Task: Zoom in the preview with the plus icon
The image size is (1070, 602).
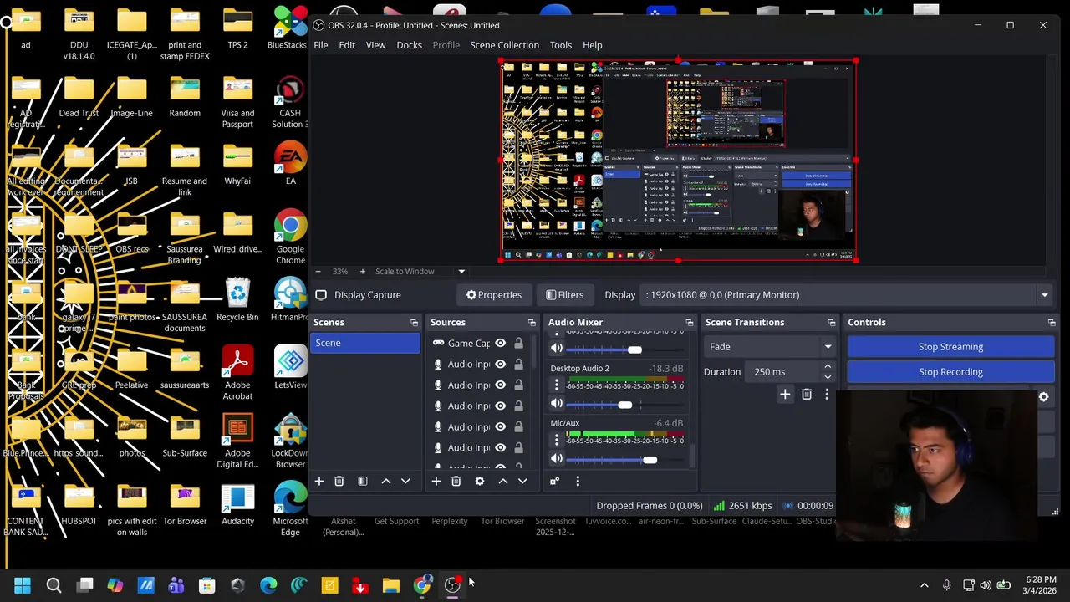Action: point(362,271)
